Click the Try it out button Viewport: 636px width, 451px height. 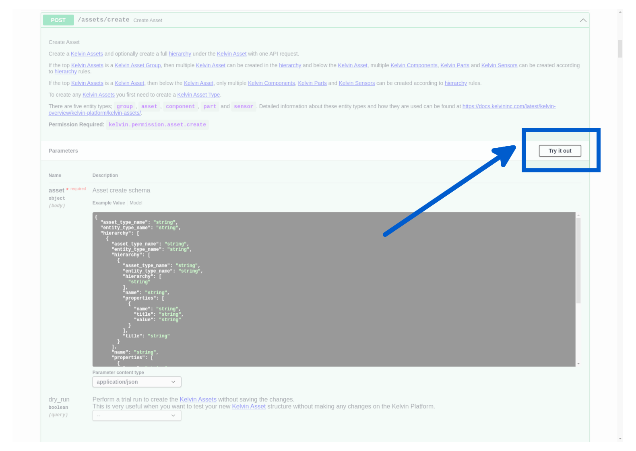click(560, 151)
